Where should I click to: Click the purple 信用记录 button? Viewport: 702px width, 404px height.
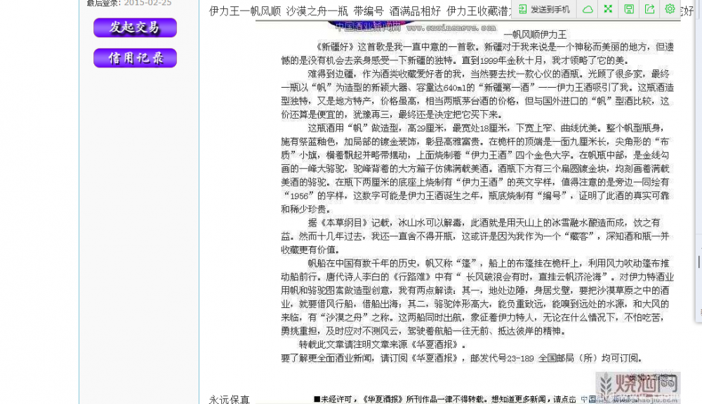pos(135,58)
